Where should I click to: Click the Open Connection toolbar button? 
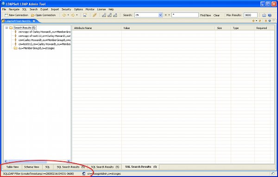[44, 15]
